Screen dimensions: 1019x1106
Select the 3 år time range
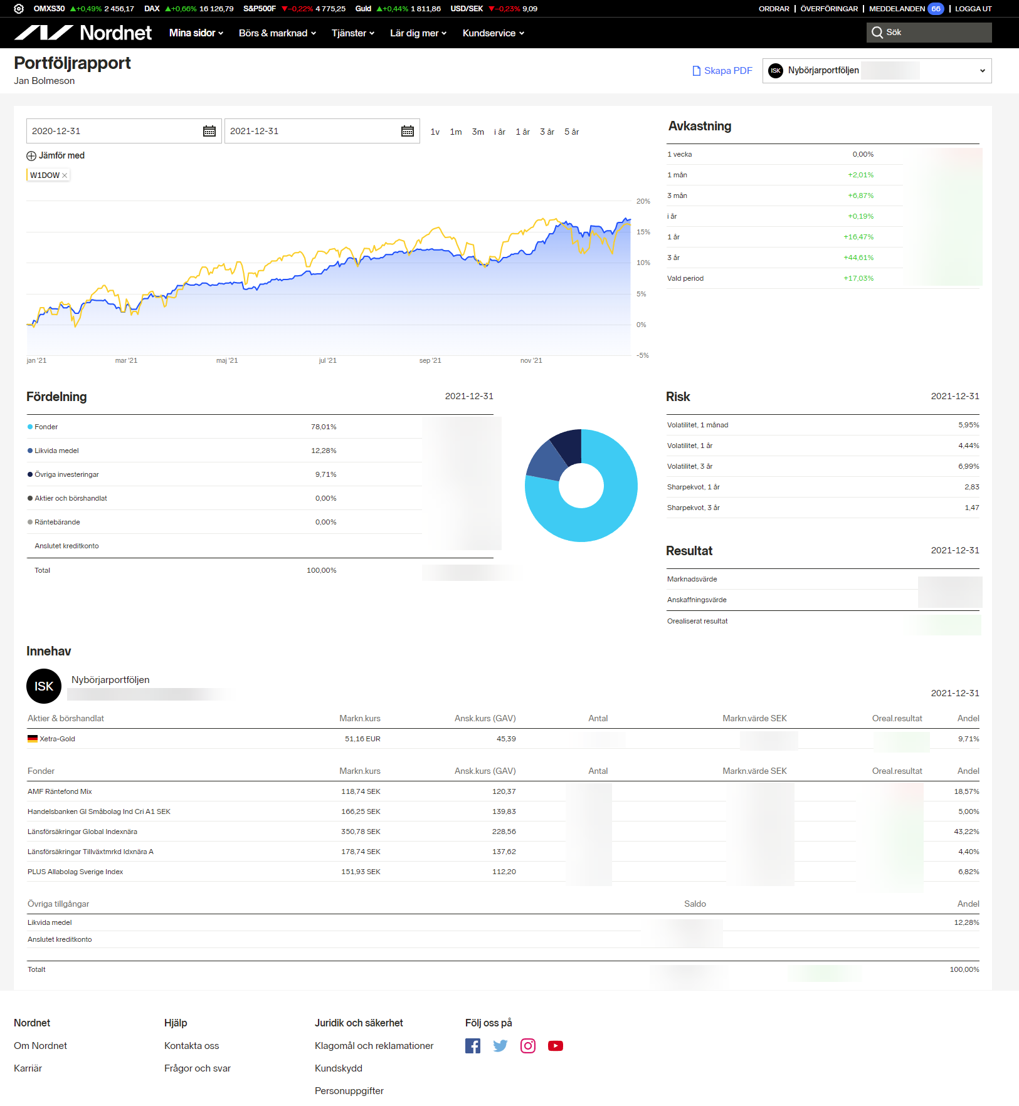(547, 132)
